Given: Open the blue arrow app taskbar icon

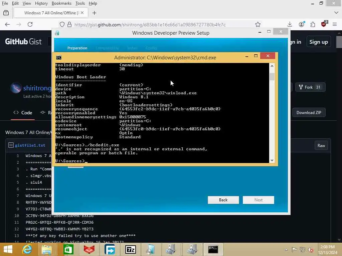Looking at the screenshot, I should [x=110, y=249].
